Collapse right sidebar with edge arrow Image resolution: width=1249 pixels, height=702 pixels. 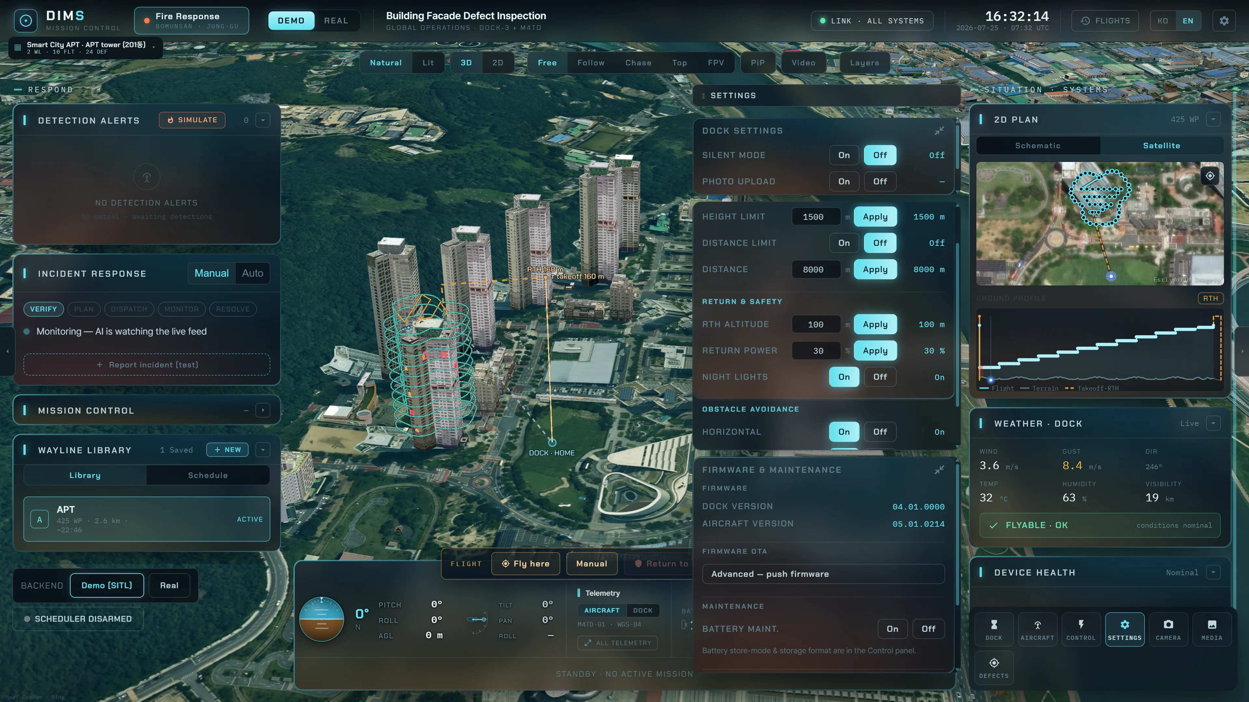tap(1242, 351)
